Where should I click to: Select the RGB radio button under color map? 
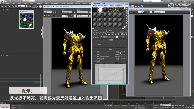tap(96, 63)
